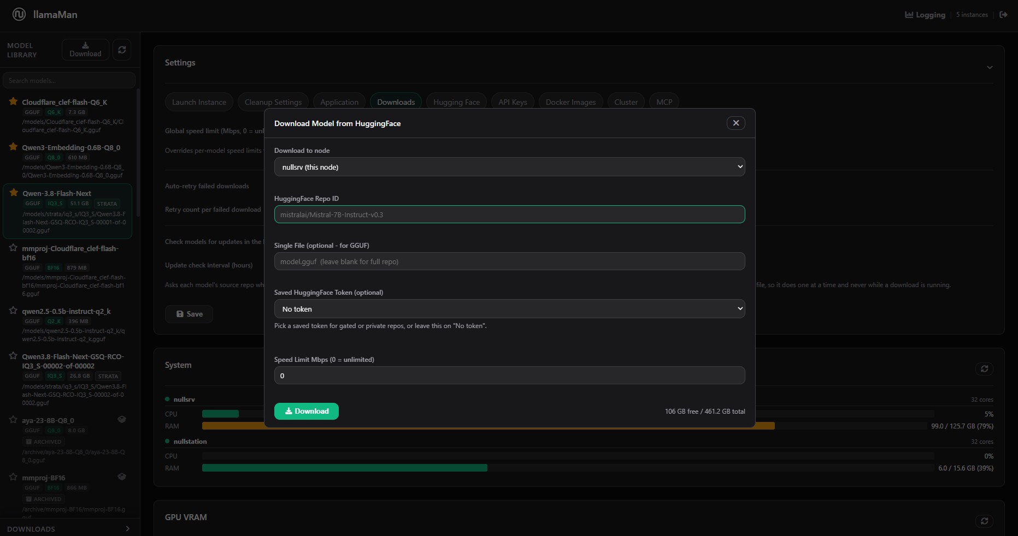Screen dimensions: 1018x536
Task: Star the Qwen3.8-Flash-Next-GSQ-RCO-IQ3_S-00002-of-00002 model
Action: (13, 356)
